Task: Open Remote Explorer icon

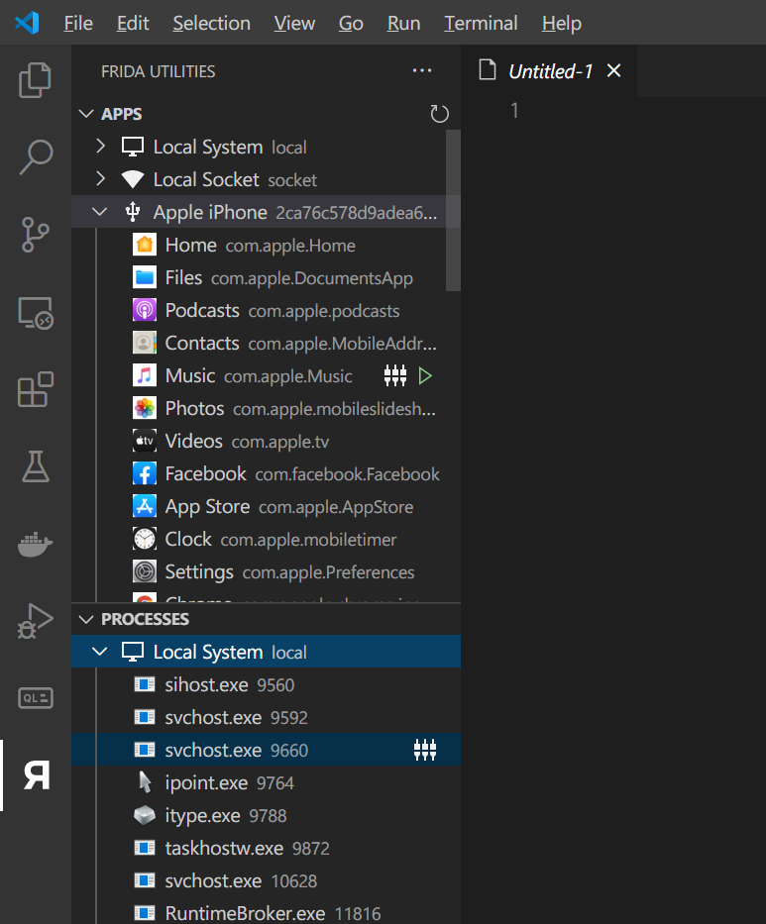Action: coord(36,312)
